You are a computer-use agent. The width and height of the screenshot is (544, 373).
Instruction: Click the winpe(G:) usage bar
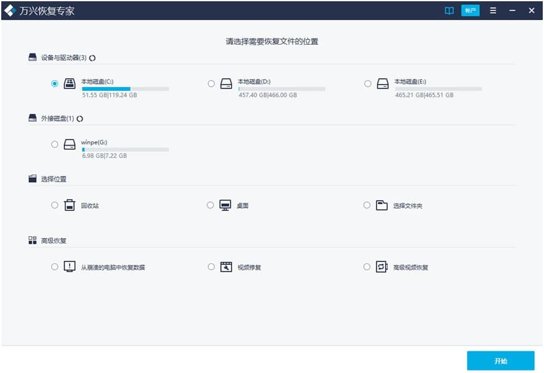pyautogui.click(x=125, y=150)
